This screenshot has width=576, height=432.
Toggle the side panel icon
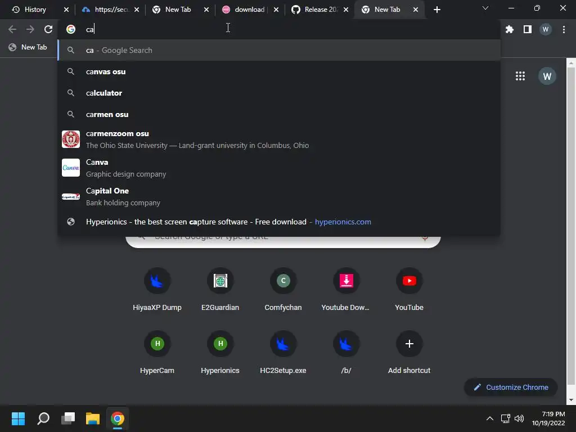[x=528, y=29]
